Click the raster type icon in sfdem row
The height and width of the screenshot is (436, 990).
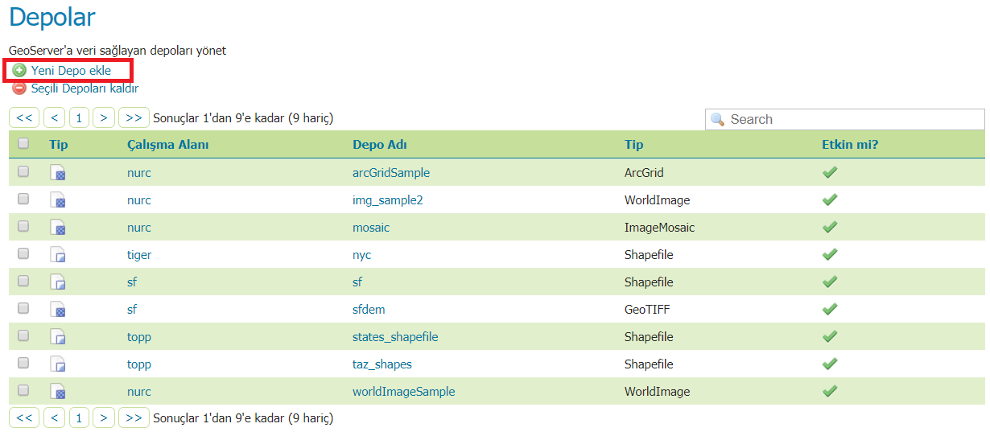(58, 310)
